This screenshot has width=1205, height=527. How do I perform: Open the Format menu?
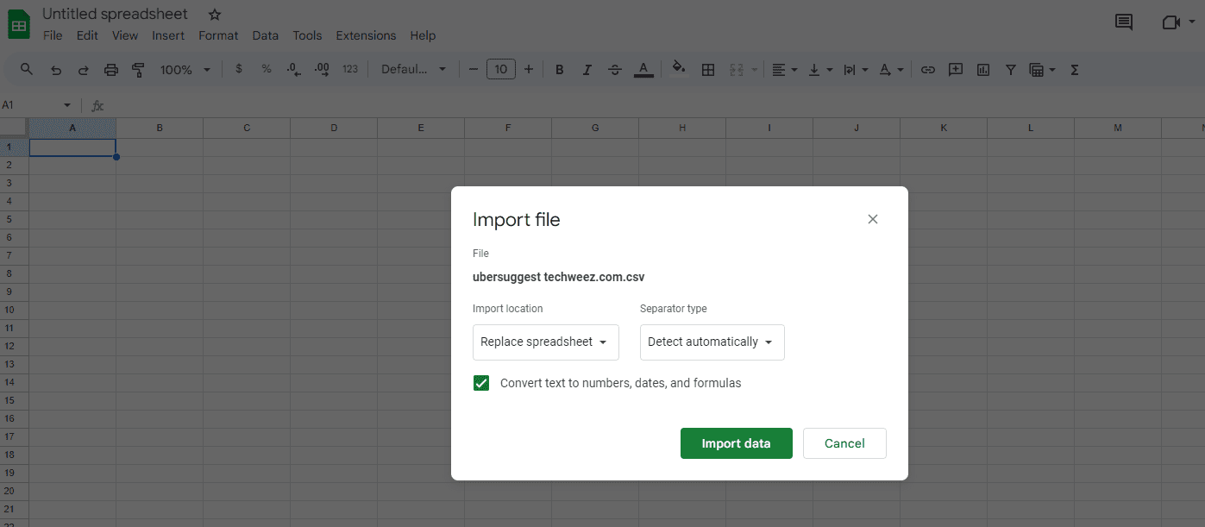[x=218, y=35]
